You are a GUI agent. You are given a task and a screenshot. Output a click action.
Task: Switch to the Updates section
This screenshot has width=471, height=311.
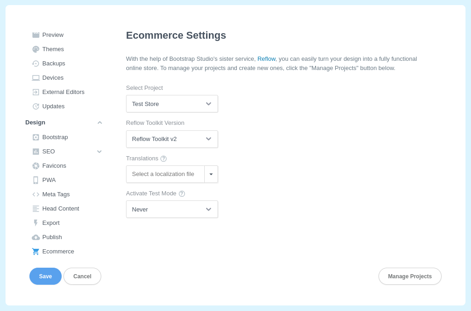click(35, 106)
